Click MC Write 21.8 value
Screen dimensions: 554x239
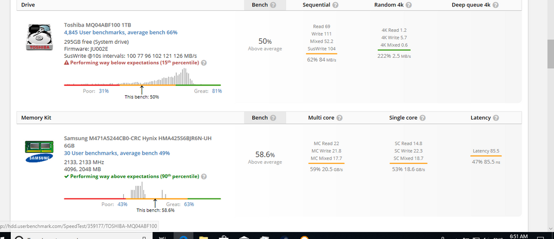click(x=326, y=151)
